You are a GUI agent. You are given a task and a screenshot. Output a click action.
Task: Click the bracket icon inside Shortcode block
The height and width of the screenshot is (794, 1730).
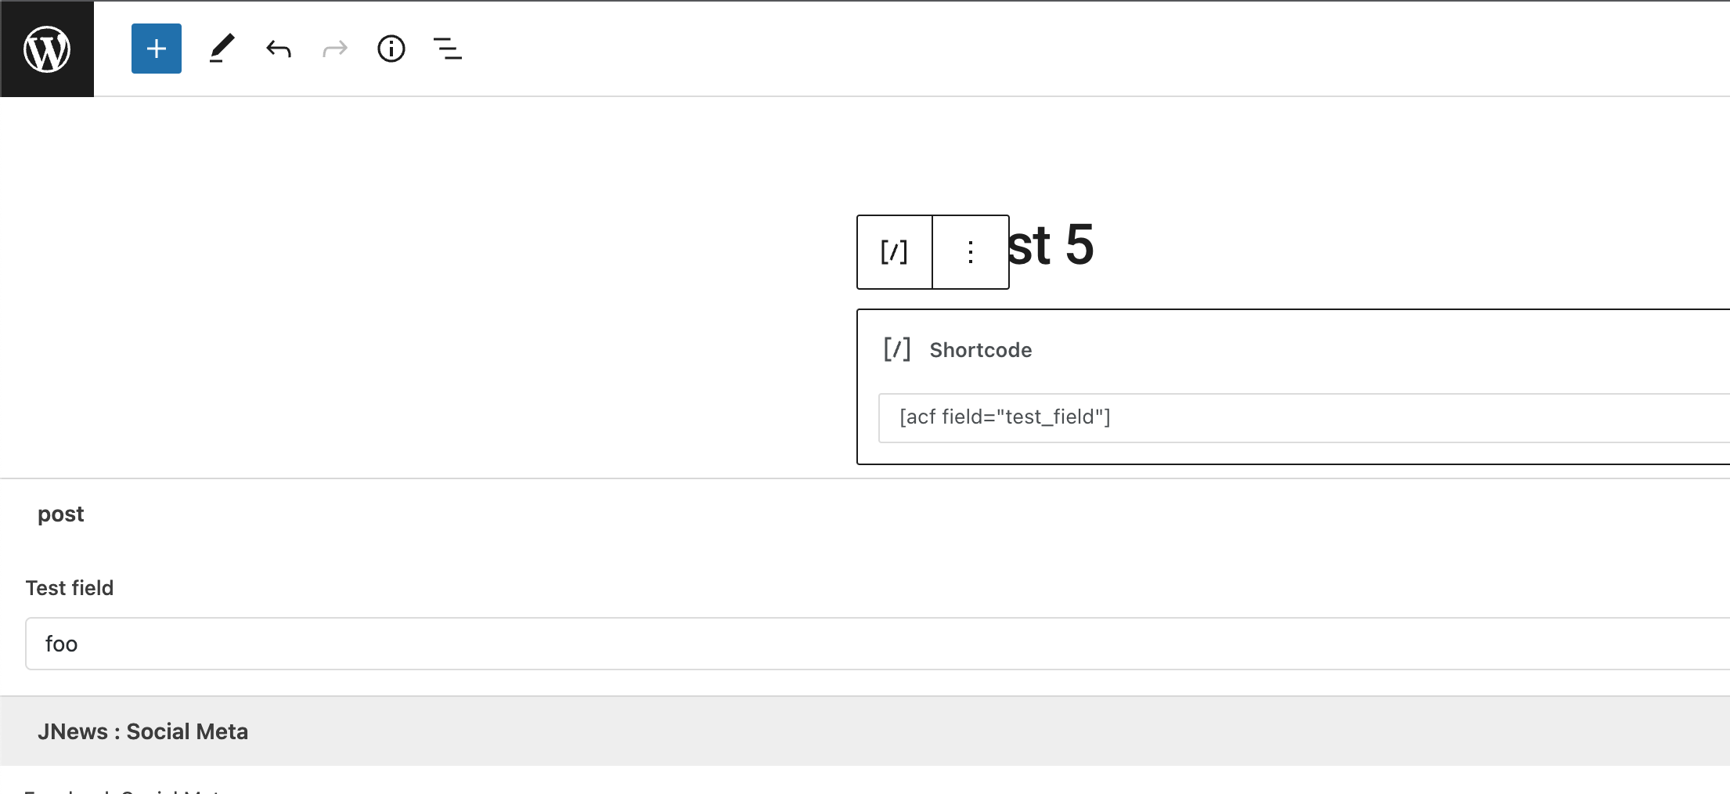(897, 349)
